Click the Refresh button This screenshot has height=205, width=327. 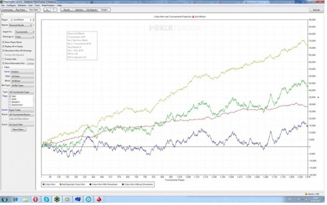(316, 10)
